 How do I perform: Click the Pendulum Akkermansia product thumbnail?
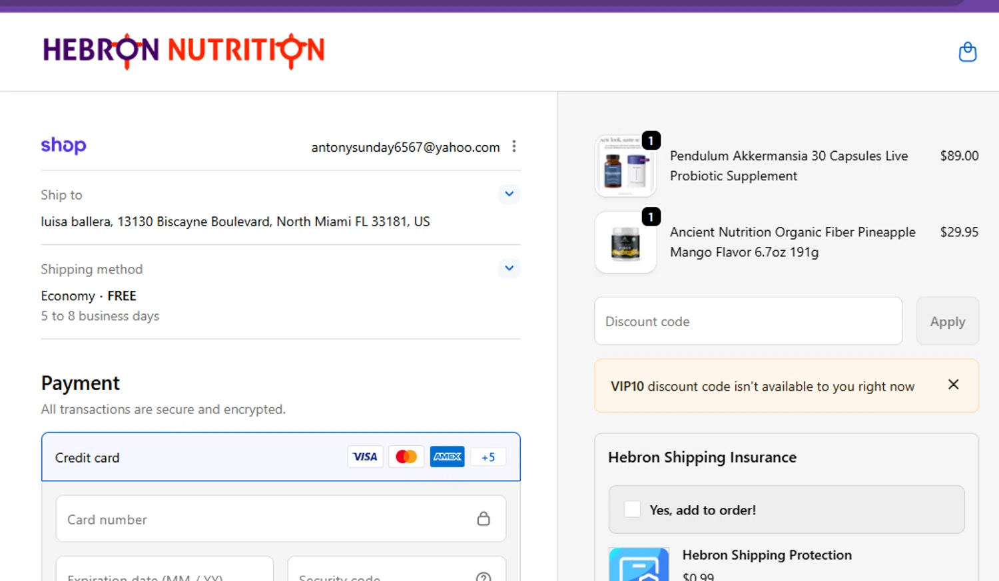625,166
